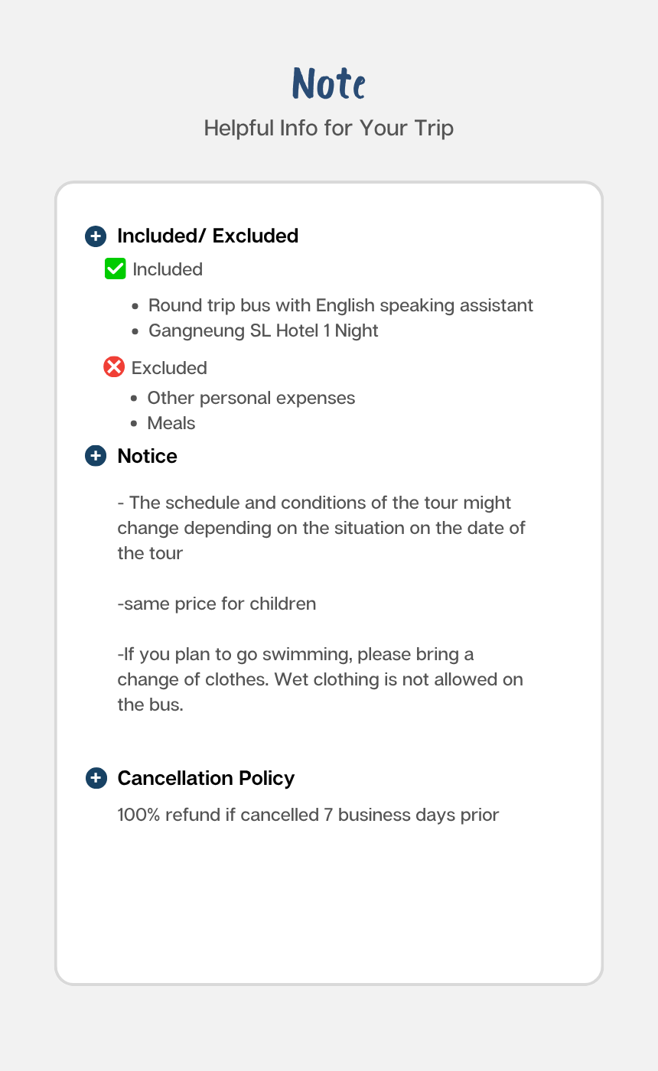Click the green checkmark icon next to Included
This screenshot has width=658, height=1071.
(116, 269)
